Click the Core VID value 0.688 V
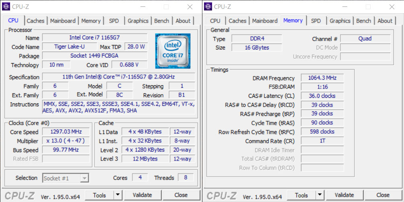 pyautogui.click(x=129, y=65)
